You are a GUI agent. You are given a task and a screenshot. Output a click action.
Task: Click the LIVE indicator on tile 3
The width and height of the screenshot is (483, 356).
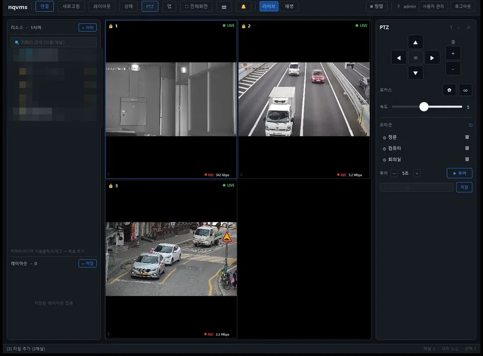pos(229,185)
